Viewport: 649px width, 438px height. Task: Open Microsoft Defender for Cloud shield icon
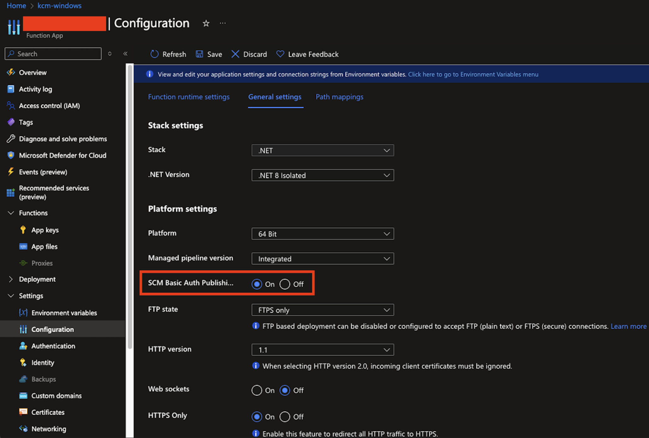(x=11, y=155)
